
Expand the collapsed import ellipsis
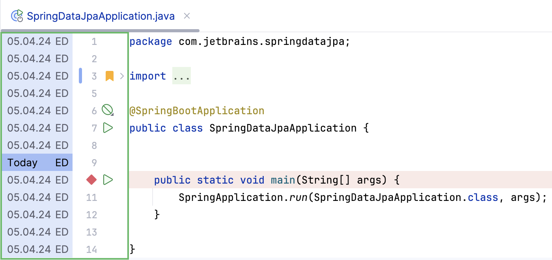coord(181,76)
